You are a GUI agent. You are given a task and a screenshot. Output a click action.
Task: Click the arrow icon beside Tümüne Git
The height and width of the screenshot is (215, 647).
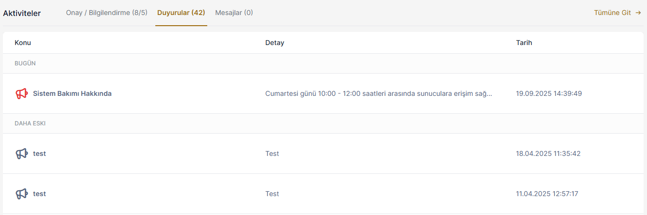(x=638, y=13)
